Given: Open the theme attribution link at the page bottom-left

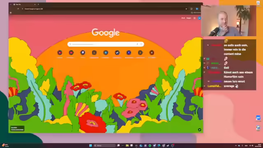Looking at the screenshot, I should tap(17, 129).
